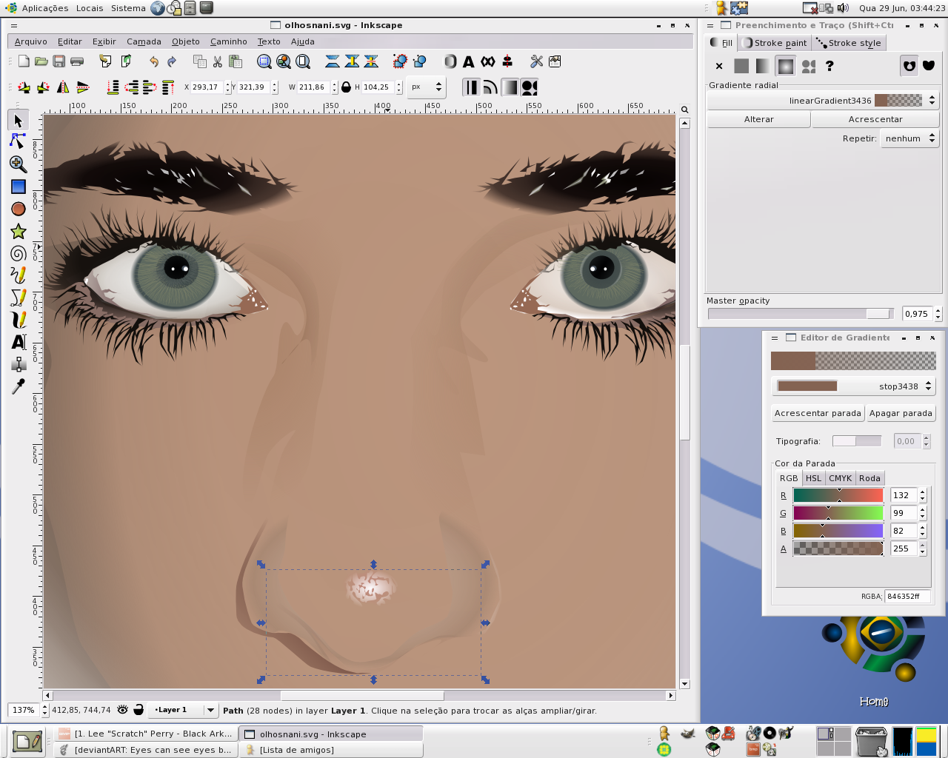Select the Dropper color picker tool
Screen dimensions: 948x758
click(19, 386)
